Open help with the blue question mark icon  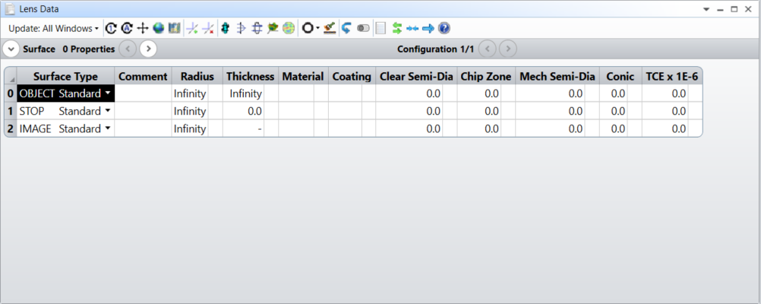[x=444, y=29]
